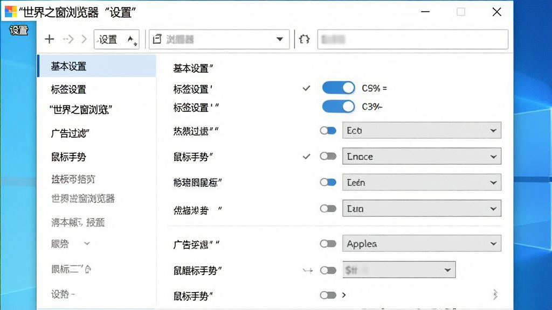552x310 pixels.
Task: Open the Ecb dropdown list
Action: pos(422,130)
